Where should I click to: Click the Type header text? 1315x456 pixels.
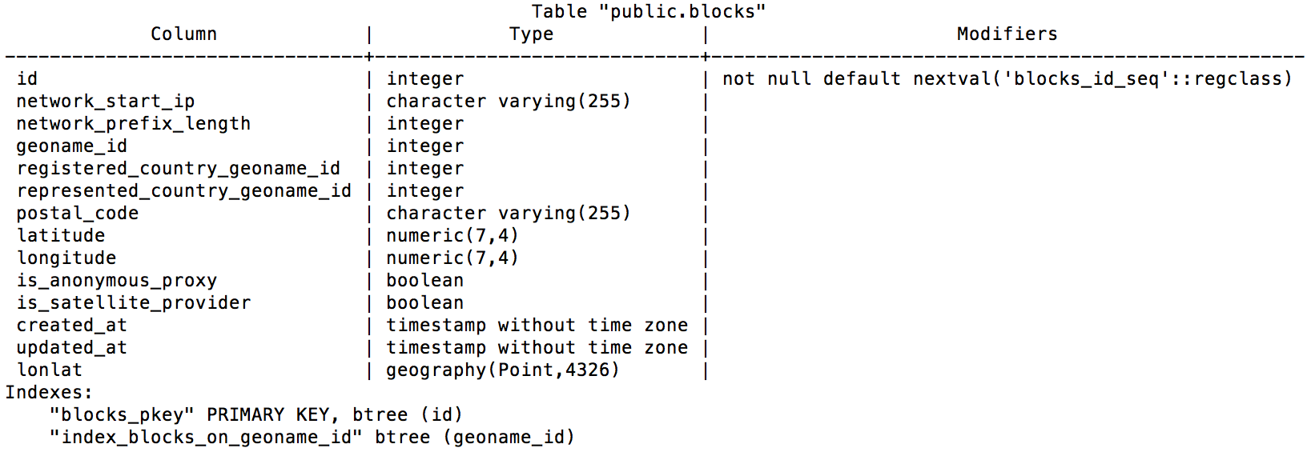tap(531, 34)
